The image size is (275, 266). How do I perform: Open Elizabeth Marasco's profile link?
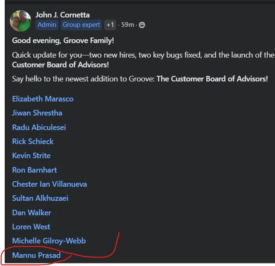coord(43,99)
